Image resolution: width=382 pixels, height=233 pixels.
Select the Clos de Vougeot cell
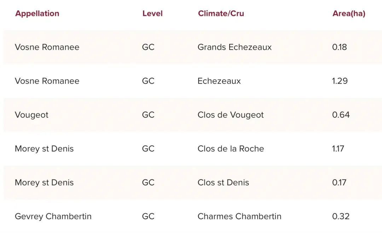pyautogui.click(x=231, y=115)
